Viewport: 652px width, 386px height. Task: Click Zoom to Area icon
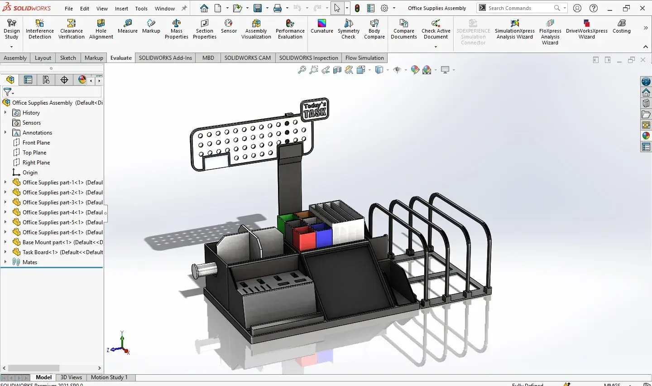click(x=314, y=70)
